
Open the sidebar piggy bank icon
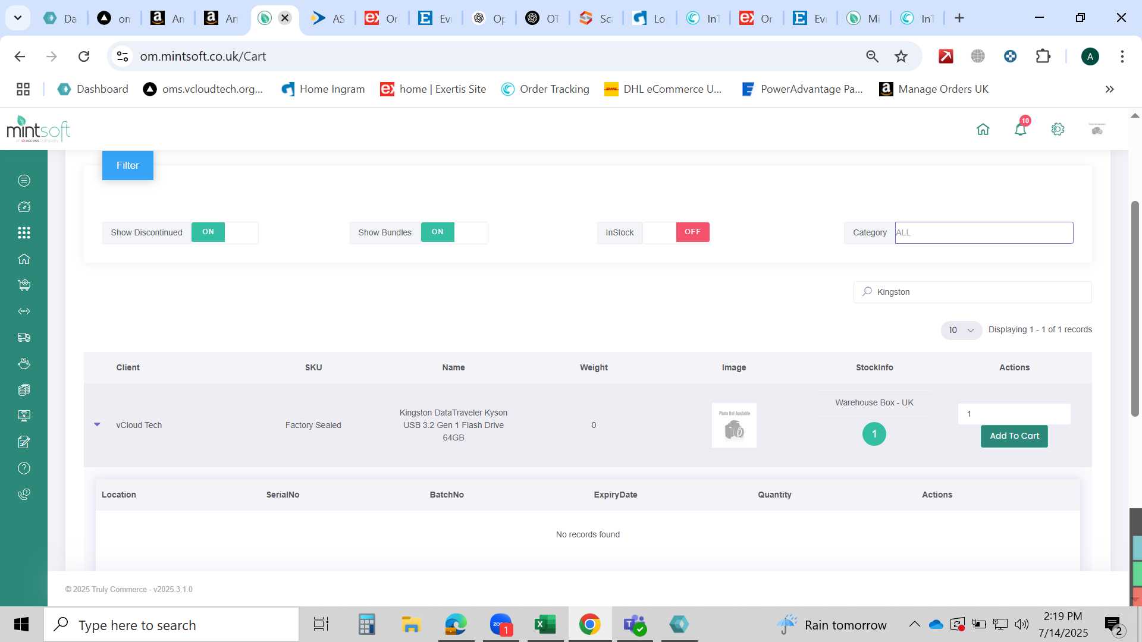[24, 364]
